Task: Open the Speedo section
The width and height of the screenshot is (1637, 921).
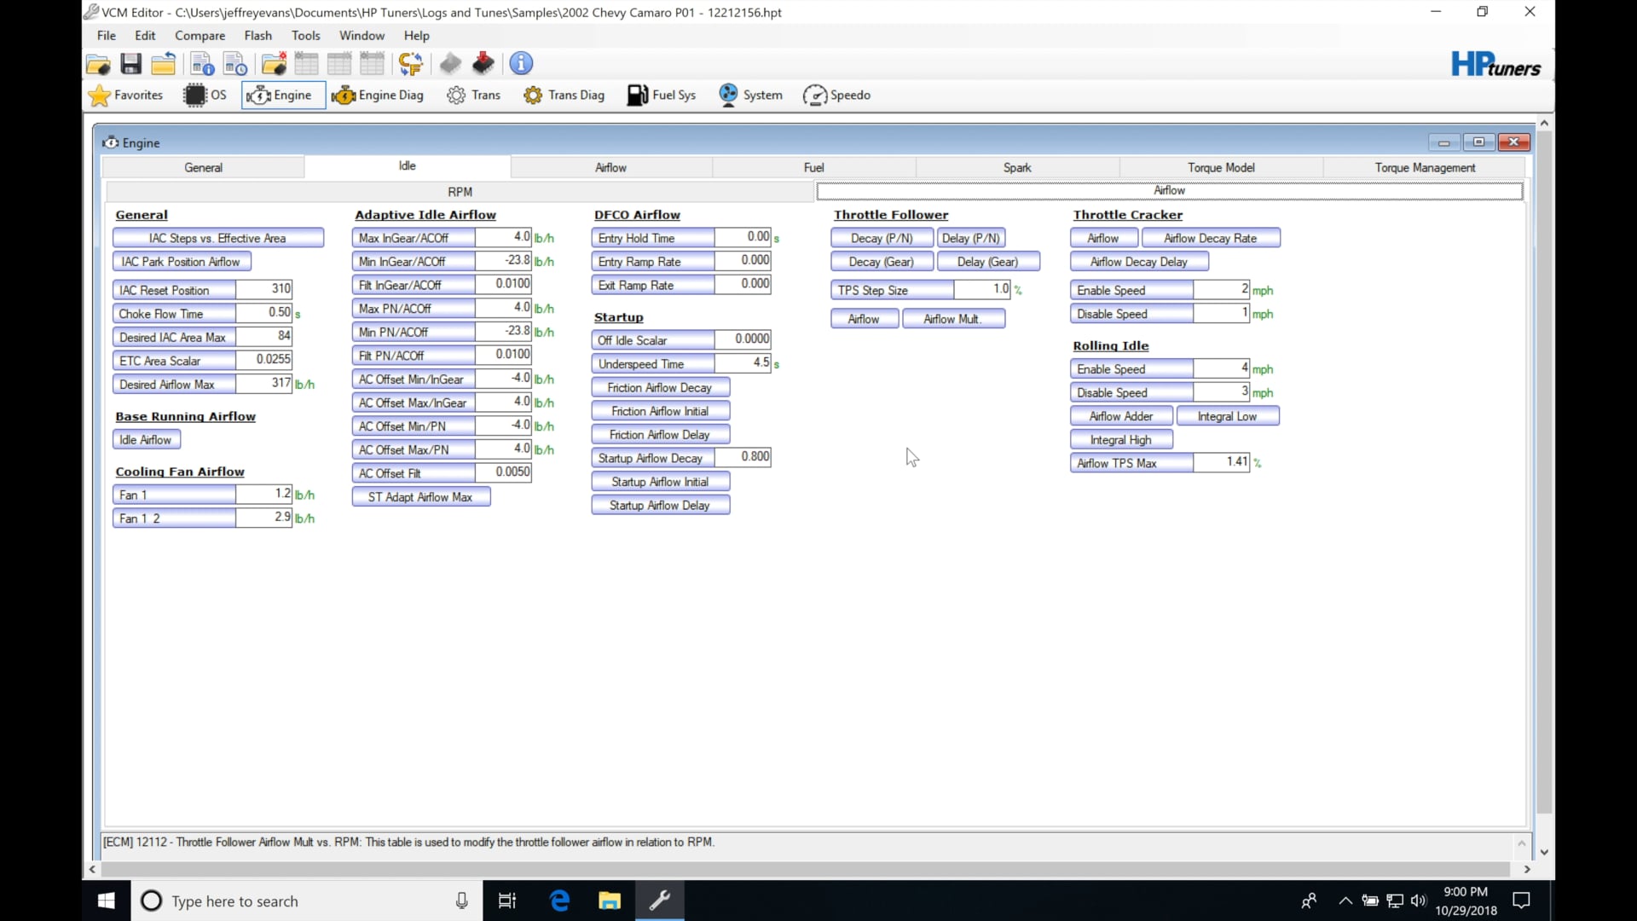Action: click(836, 96)
